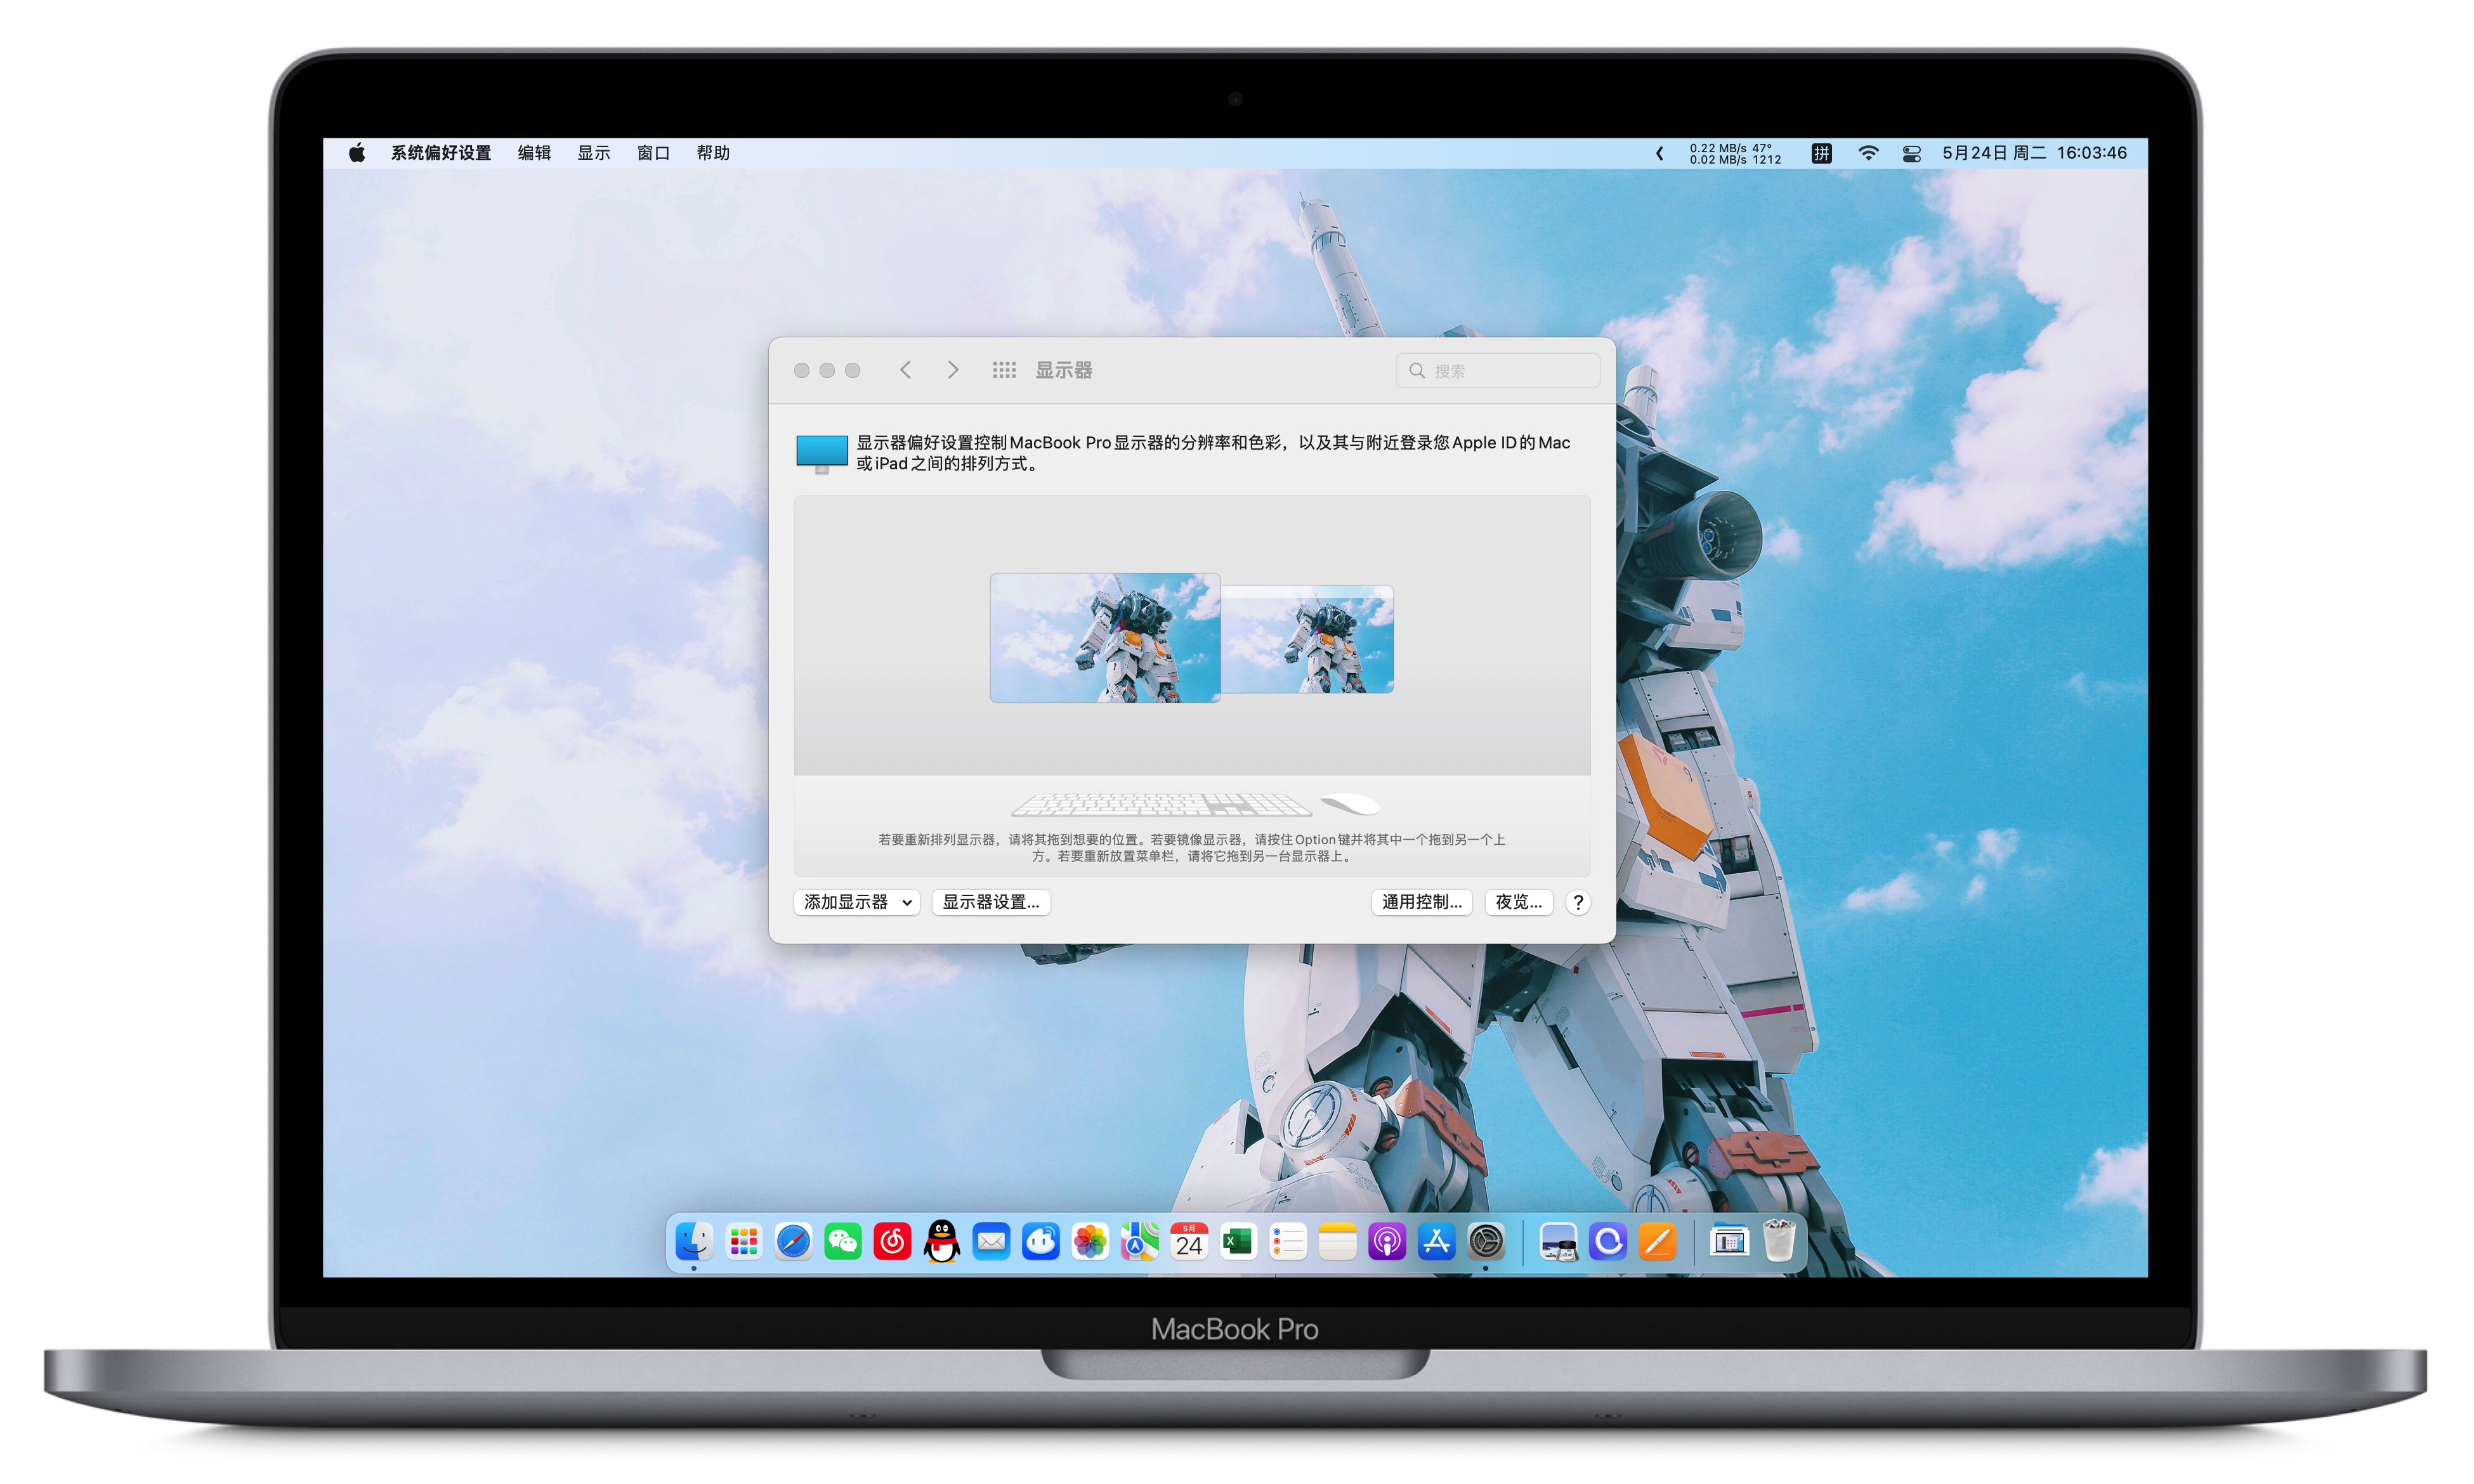2474x1484 pixels.
Task: Open 显示器设置 to adjust display options
Action: click(991, 902)
